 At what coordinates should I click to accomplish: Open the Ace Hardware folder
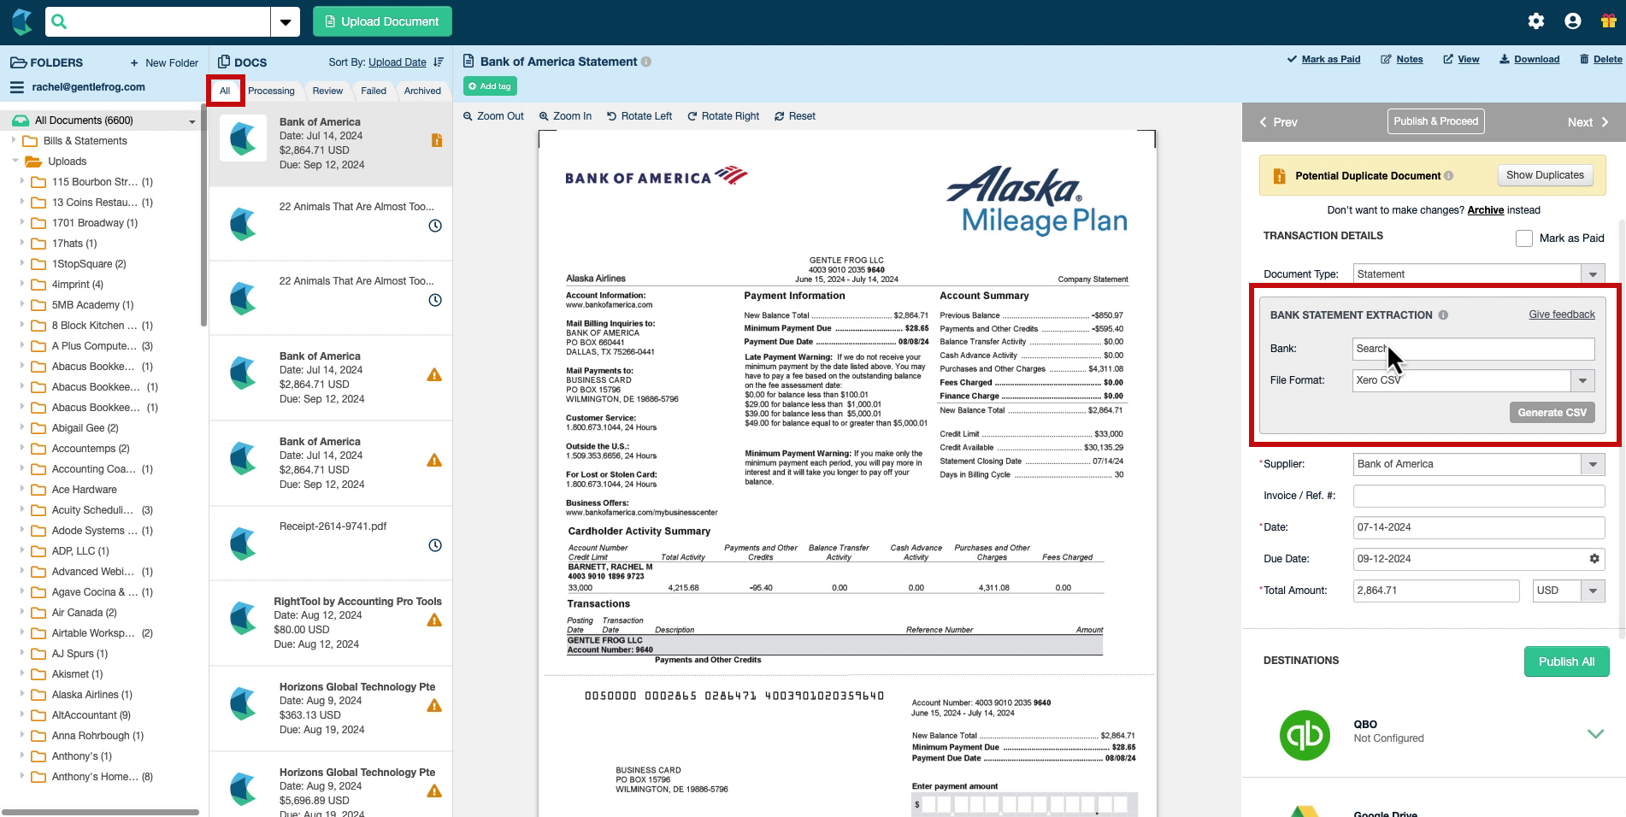pyautogui.click(x=84, y=490)
